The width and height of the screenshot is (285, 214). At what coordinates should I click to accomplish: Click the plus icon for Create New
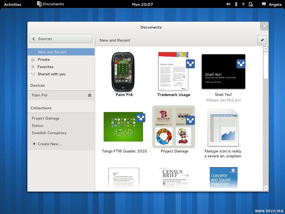click(x=34, y=144)
